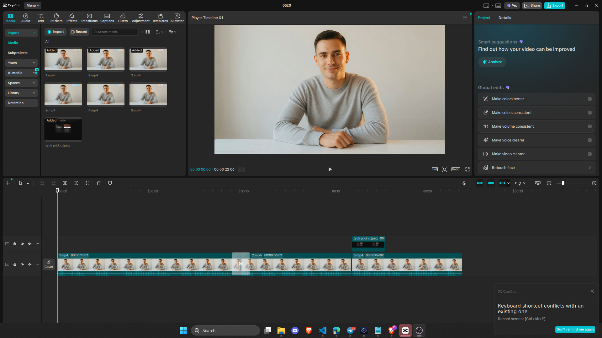Click the Redo arrow in timeline toolbar

54,183
